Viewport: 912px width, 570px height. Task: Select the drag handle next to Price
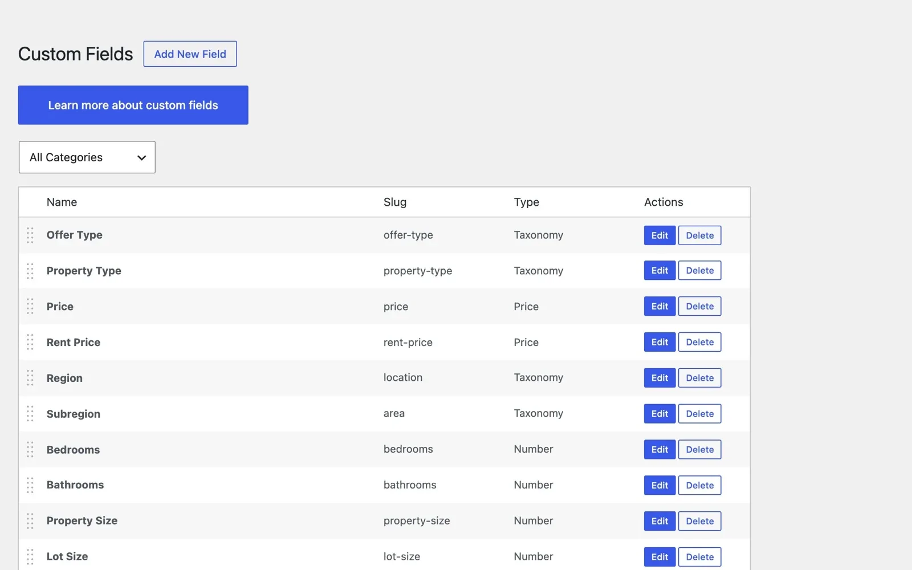point(30,307)
